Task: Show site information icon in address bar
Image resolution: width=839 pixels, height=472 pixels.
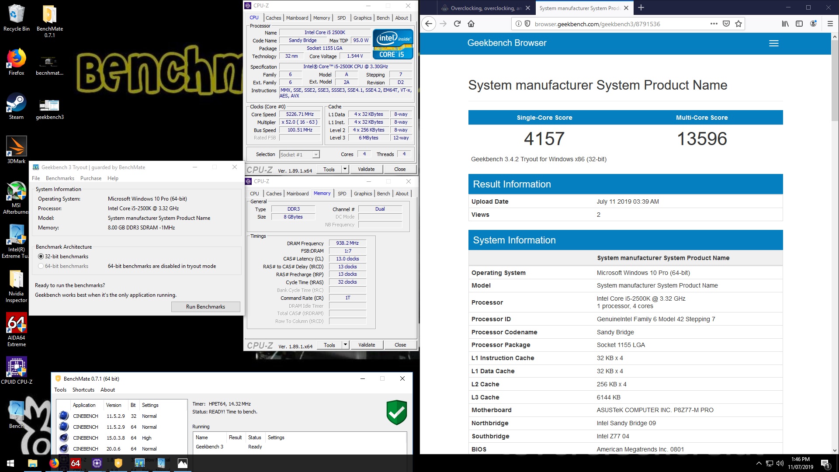Action: (518, 24)
